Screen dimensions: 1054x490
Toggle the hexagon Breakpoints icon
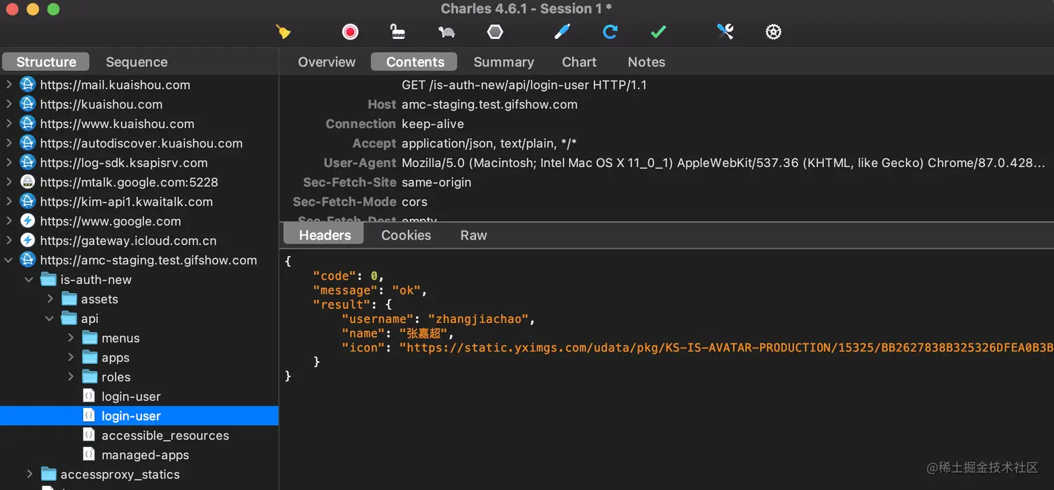click(x=495, y=31)
